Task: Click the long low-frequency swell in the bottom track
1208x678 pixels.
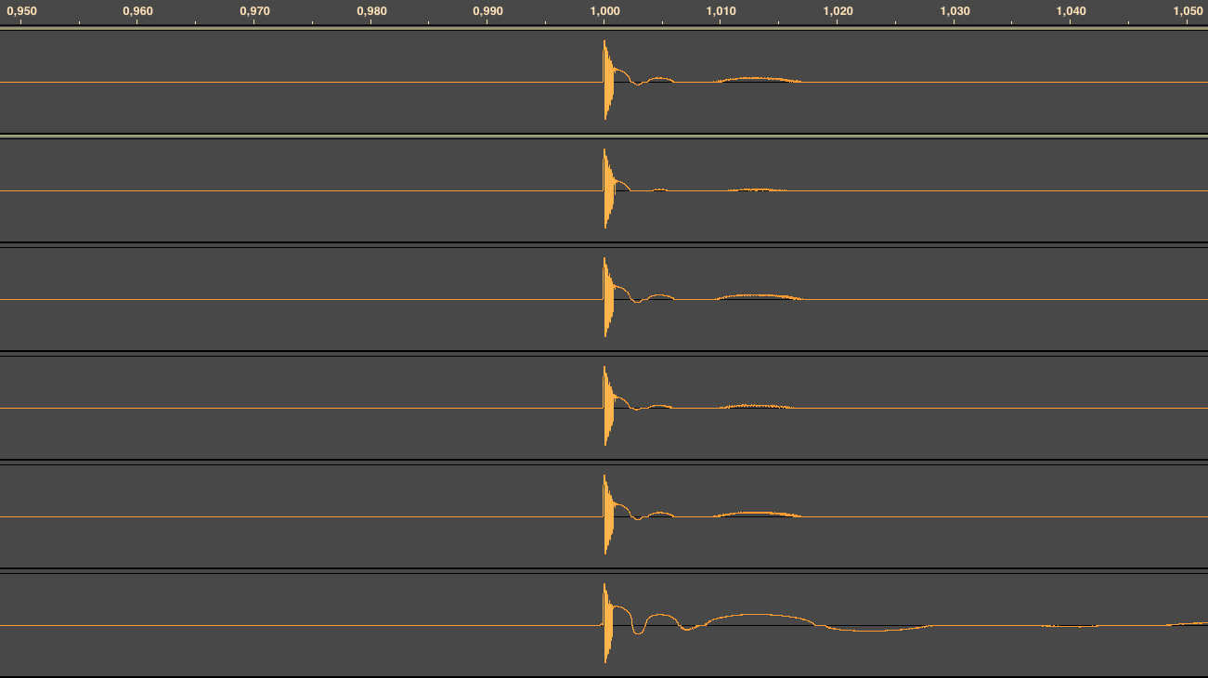Action: (760, 619)
